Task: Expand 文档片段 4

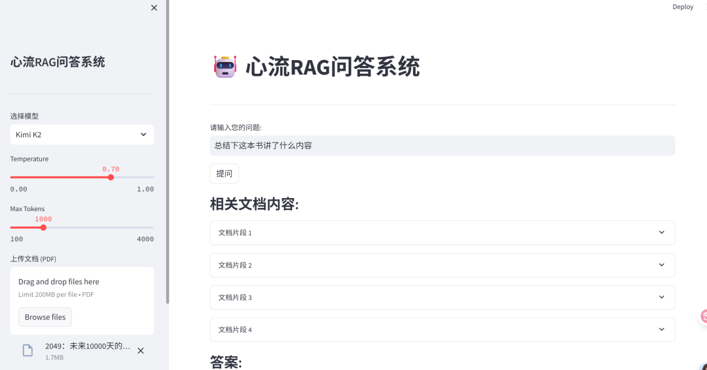Action: point(443,329)
